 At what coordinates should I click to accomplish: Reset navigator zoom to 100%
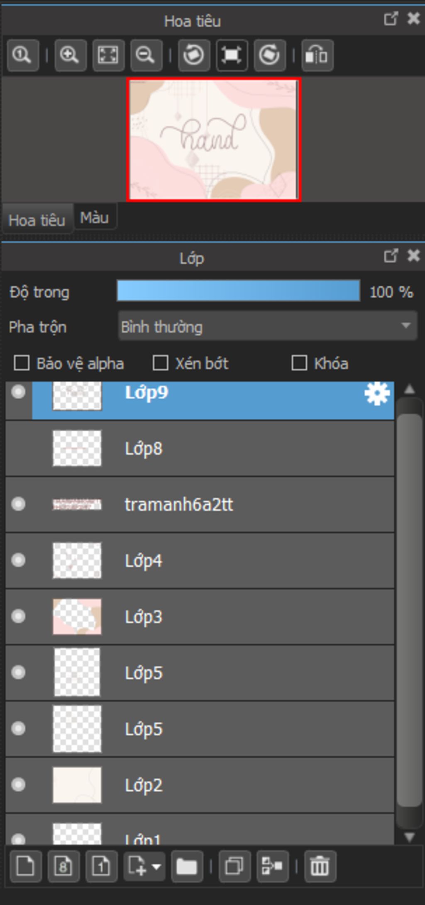[x=23, y=55]
